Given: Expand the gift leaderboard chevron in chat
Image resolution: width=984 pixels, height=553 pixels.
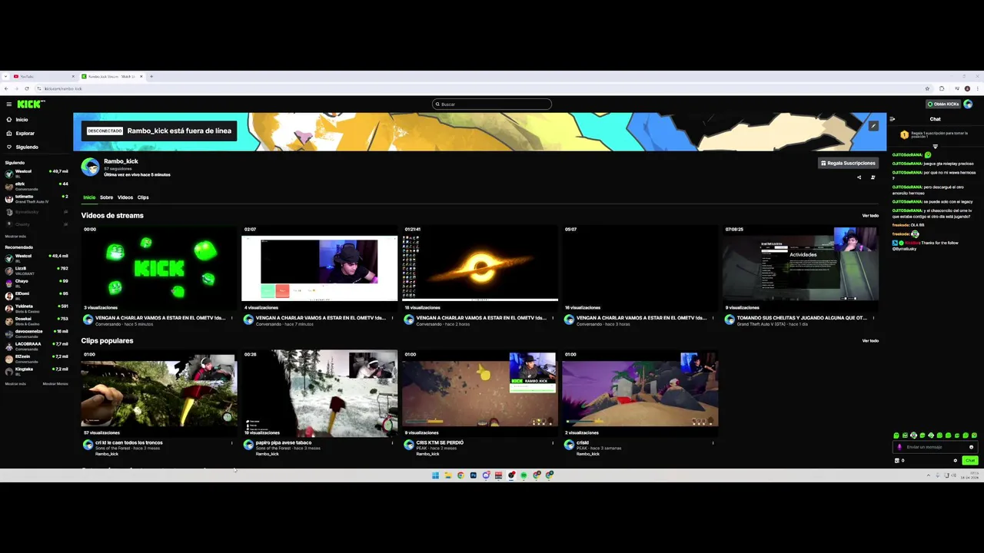Looking at the screenshot, I should pyautogui.click(x=936, y=146).
